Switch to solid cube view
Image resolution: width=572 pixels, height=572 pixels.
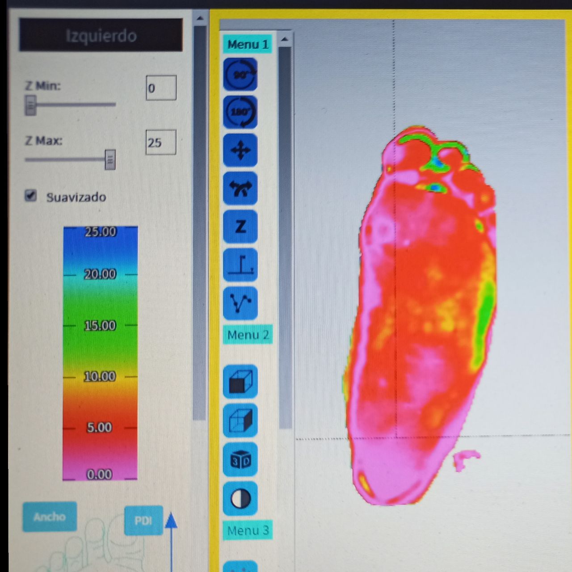240,382
